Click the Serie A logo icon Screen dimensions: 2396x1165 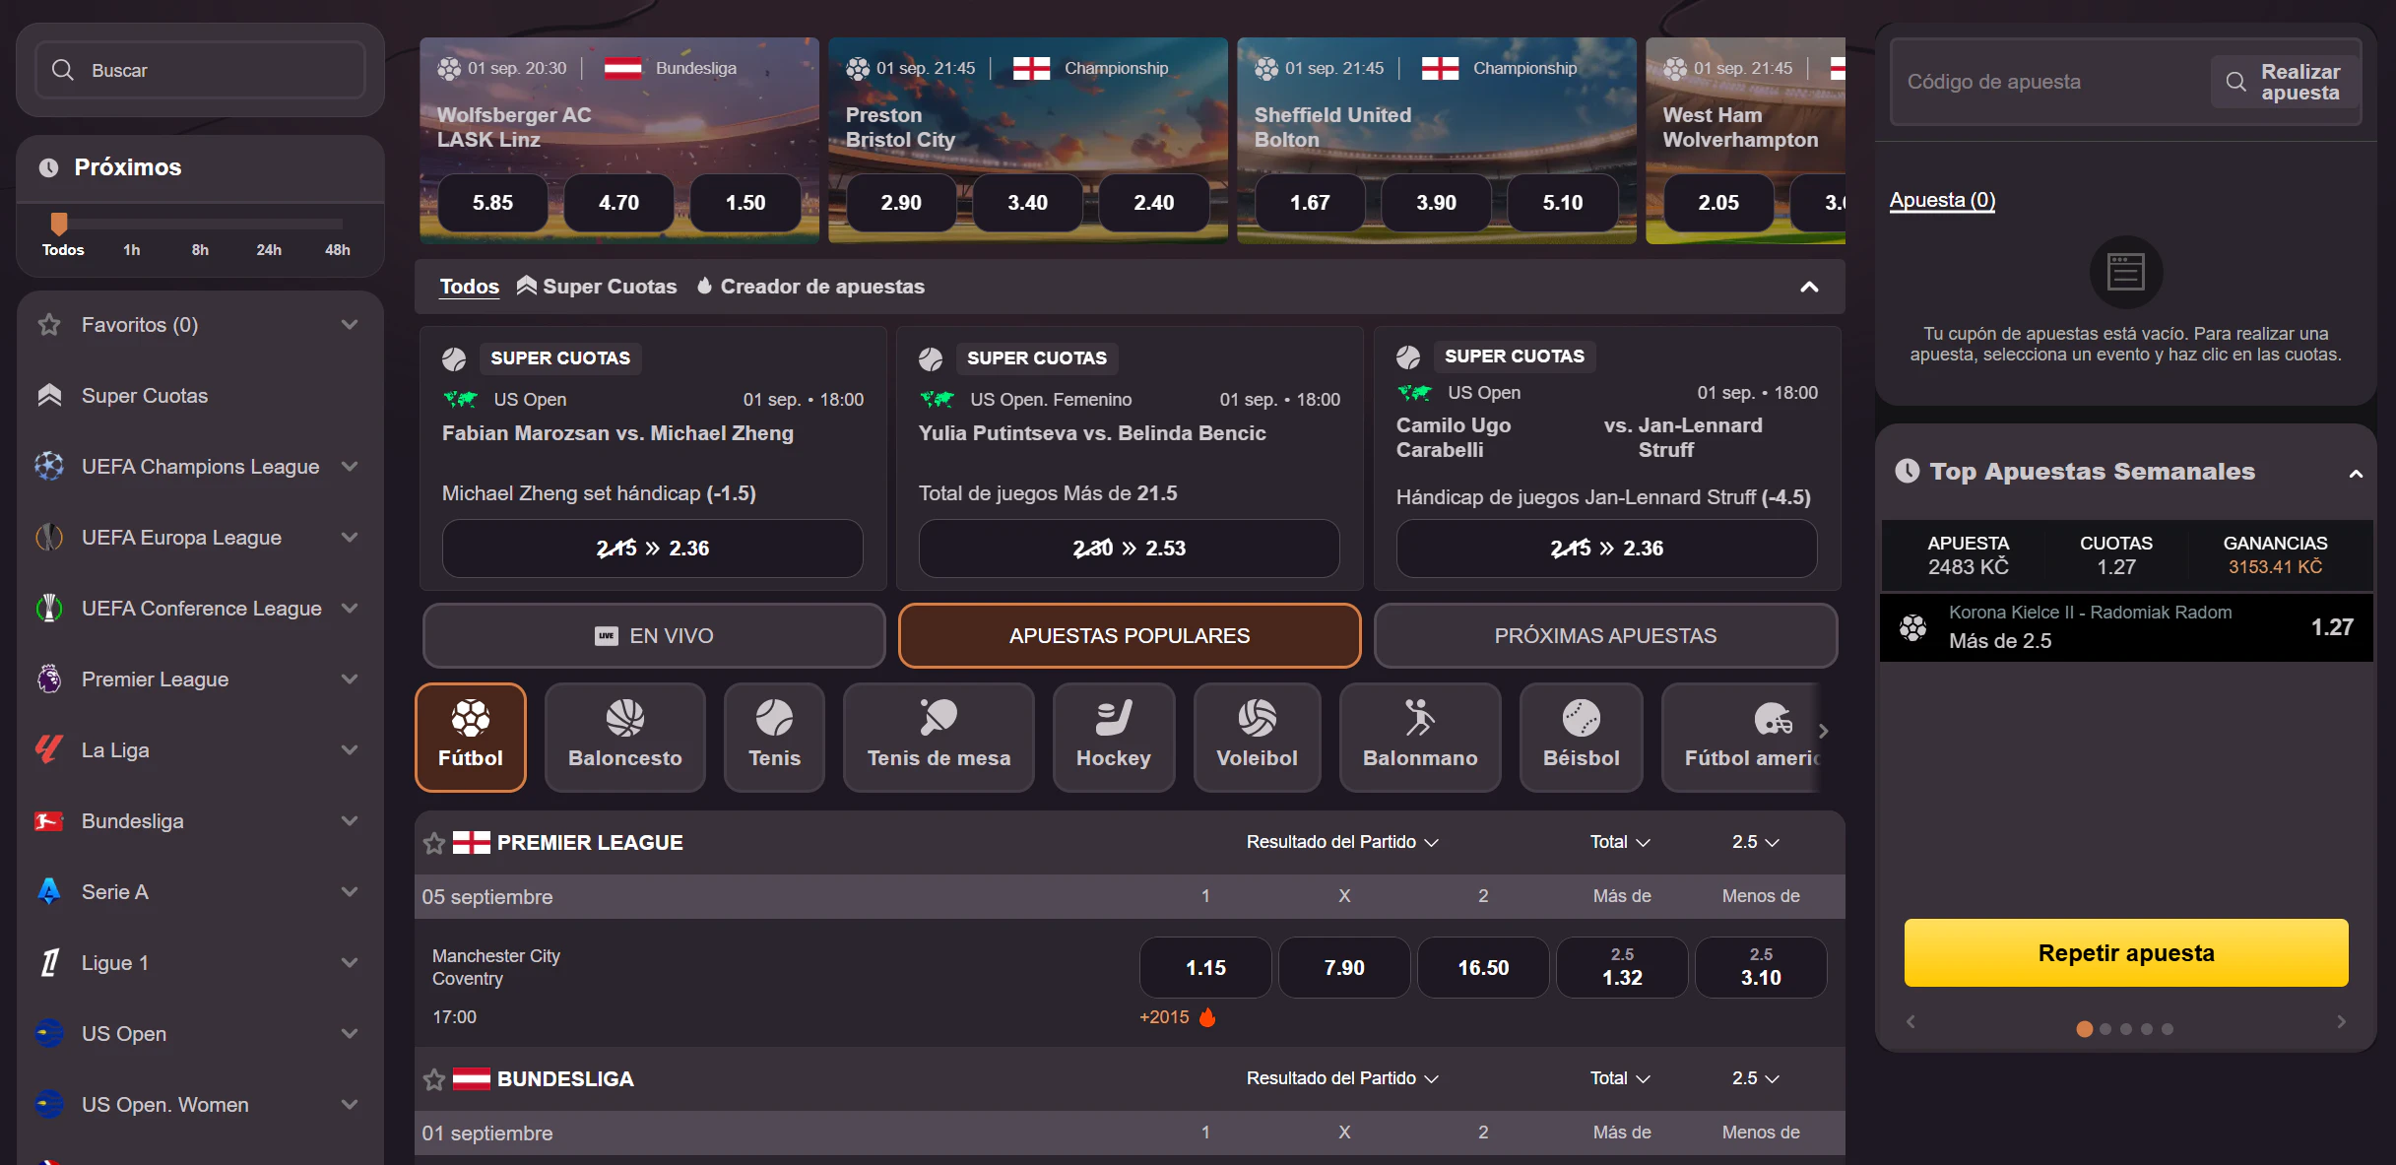tap(49, 891)
